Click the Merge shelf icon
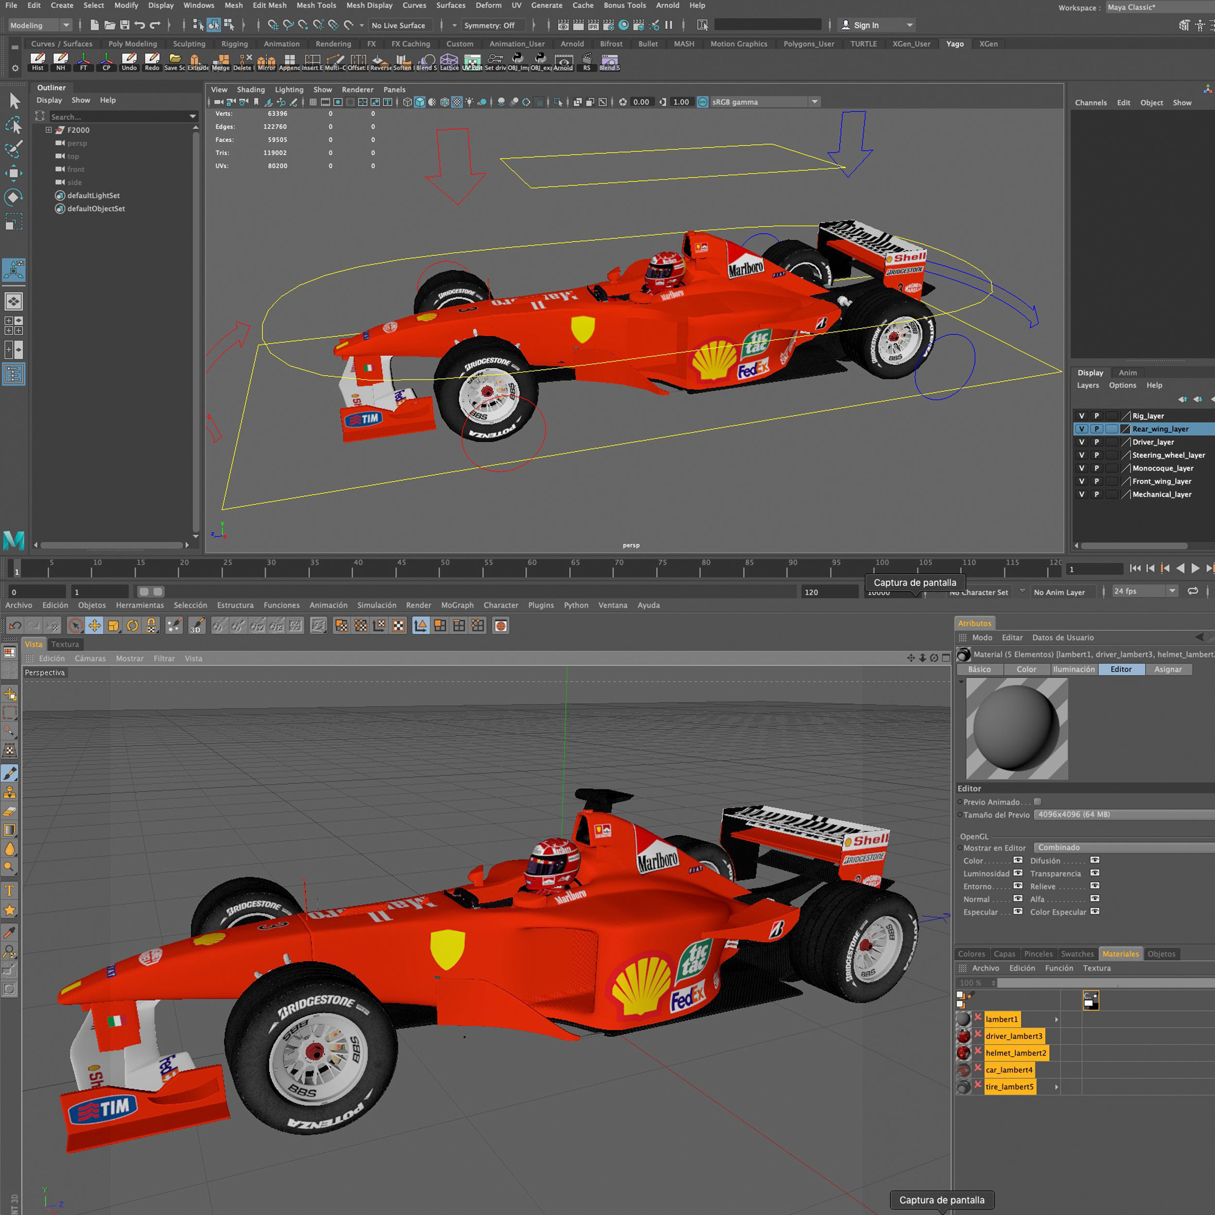 pyautogui.click(x=221, y=62)
